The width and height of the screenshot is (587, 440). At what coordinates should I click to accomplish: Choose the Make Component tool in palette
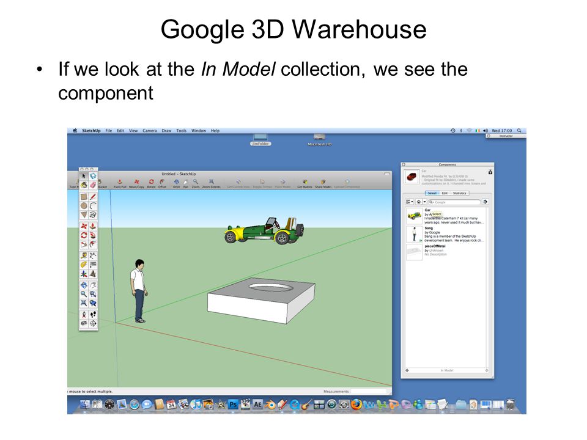[93, 176]
